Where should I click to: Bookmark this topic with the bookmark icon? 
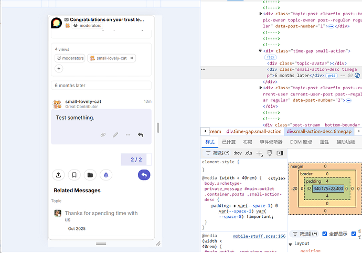[74, 175]
